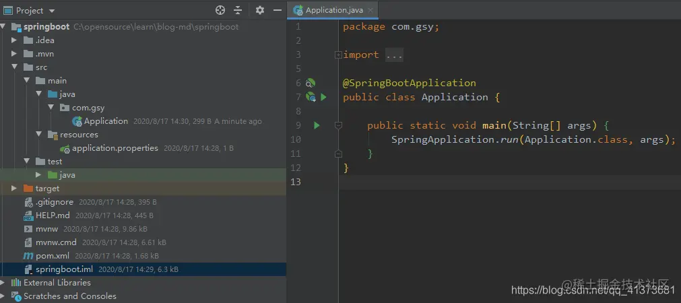Click the blue main java folder icon
681x303 pixels.
53,94
